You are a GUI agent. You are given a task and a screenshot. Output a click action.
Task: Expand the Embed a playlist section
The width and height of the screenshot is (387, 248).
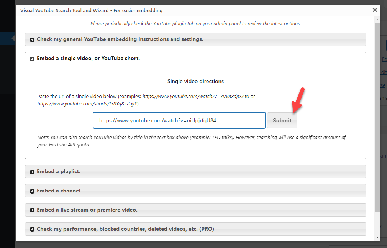tap(195, 172)
